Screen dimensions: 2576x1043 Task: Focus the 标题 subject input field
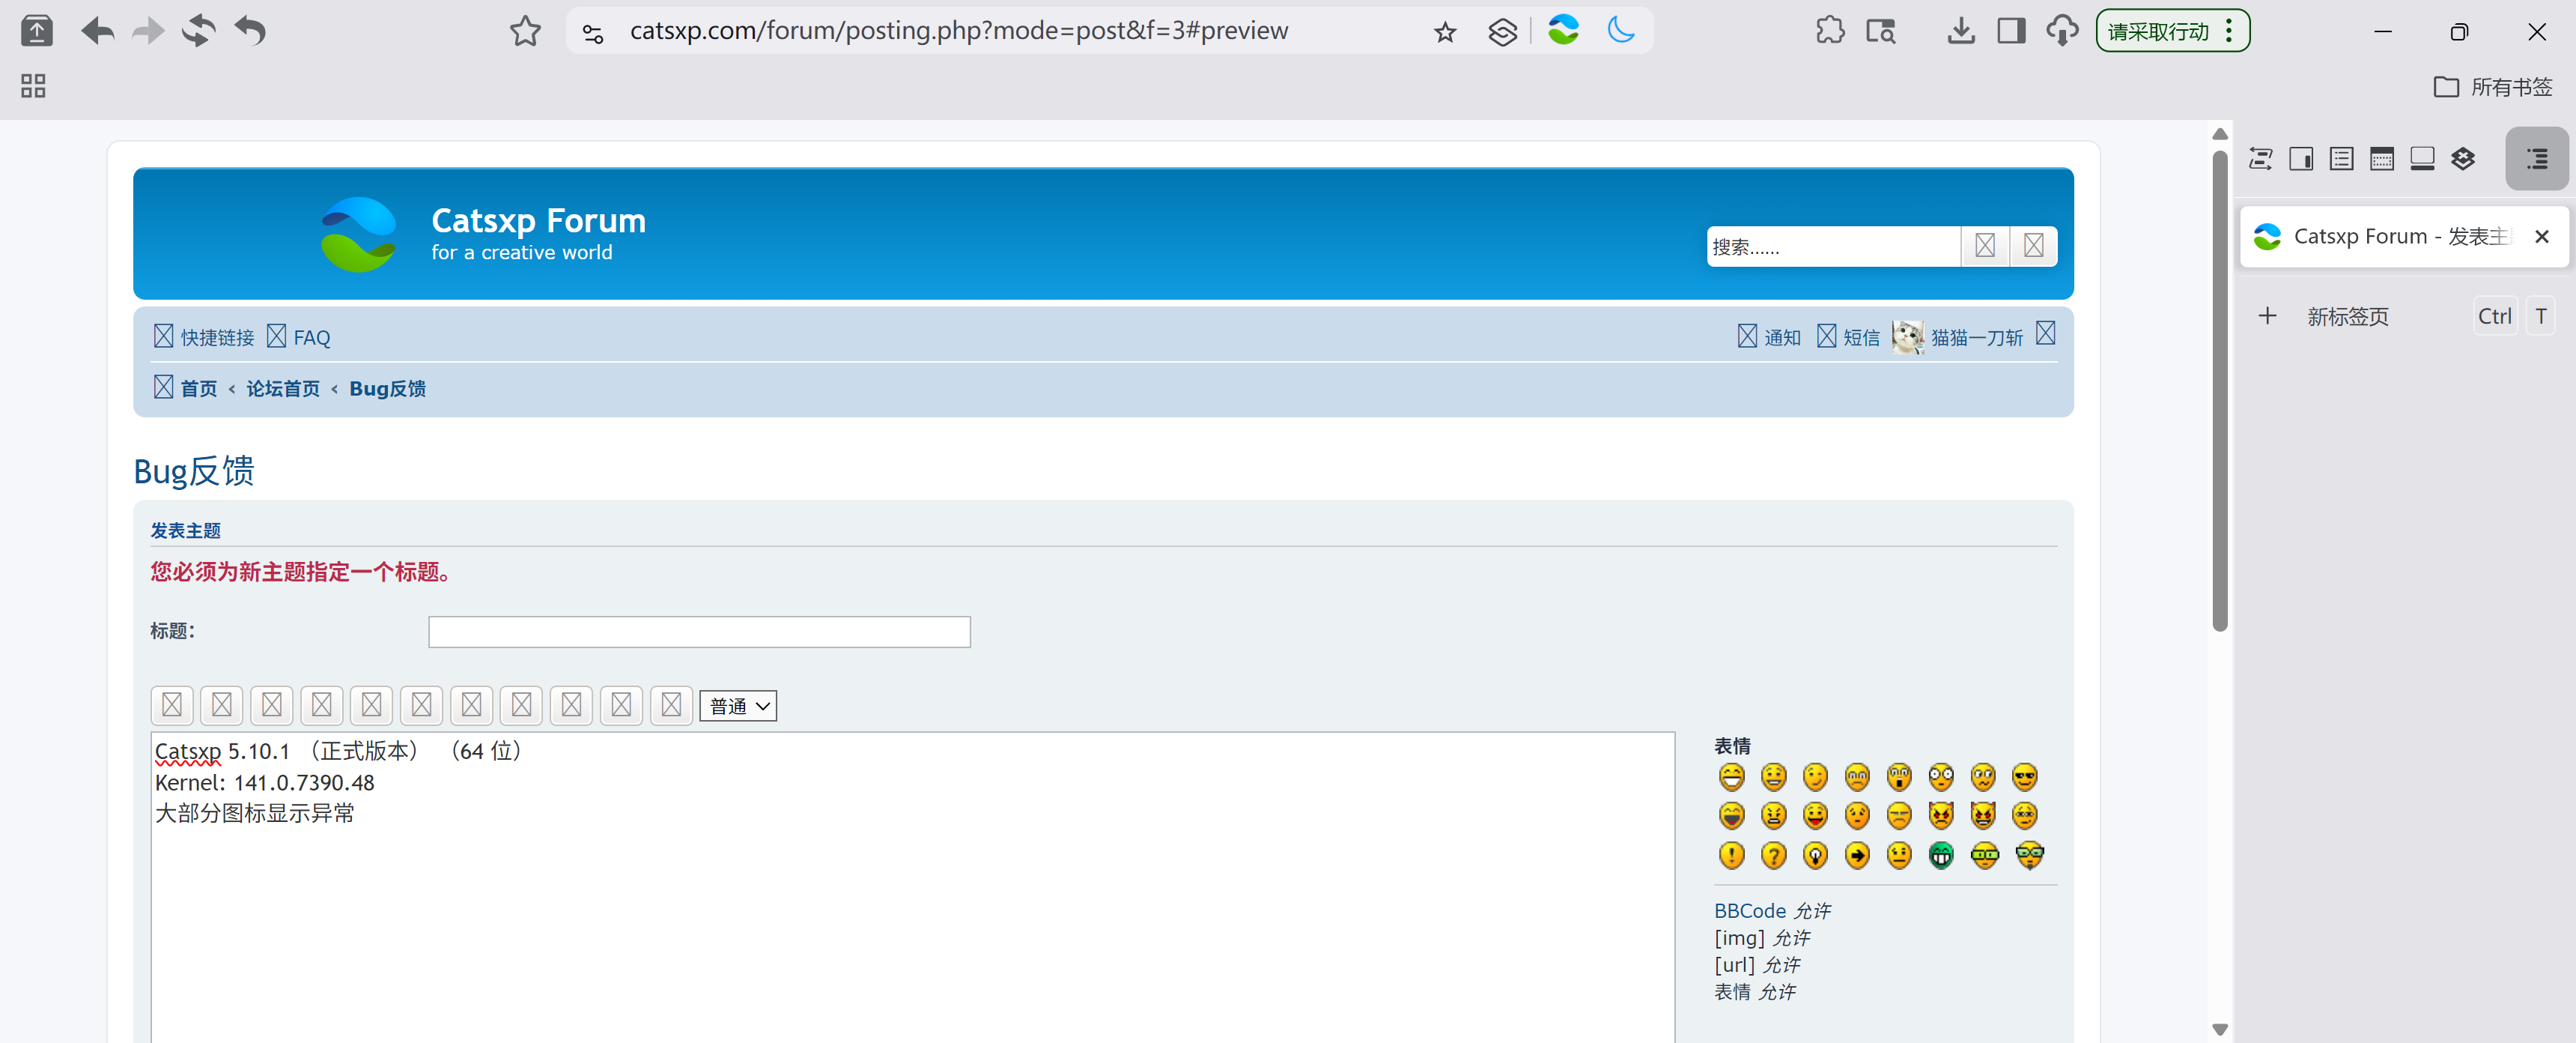click(699, 632)
